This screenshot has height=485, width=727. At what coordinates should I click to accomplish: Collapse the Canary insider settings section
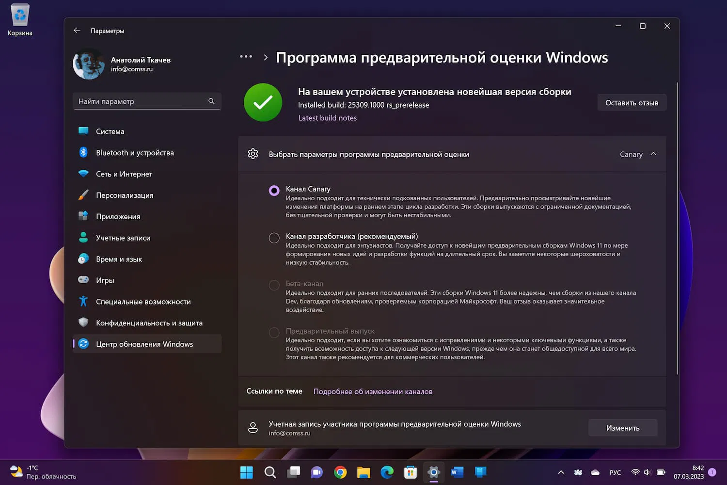653,154
